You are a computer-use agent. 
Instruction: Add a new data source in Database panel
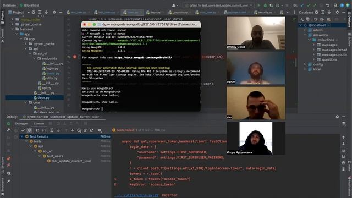point(302,19)
